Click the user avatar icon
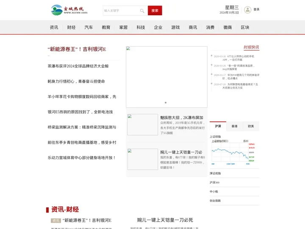Screen dimensions: 305x229 click(248, 10)
